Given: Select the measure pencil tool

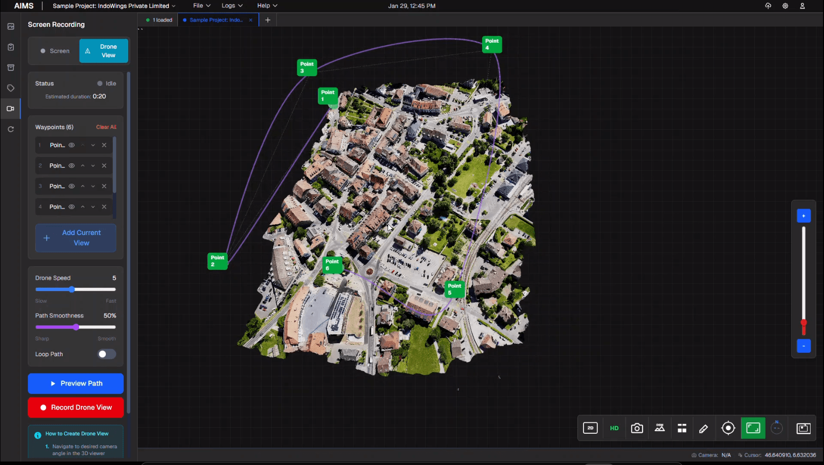Looking at the screenshot, I should [x=704, y=428].
